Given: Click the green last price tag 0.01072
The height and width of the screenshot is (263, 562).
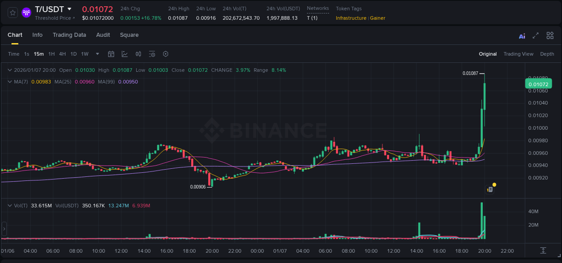Looking at the screenshot, I should point(538,84).
